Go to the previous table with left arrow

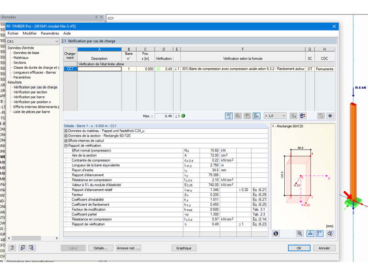(x=23, y=248)
